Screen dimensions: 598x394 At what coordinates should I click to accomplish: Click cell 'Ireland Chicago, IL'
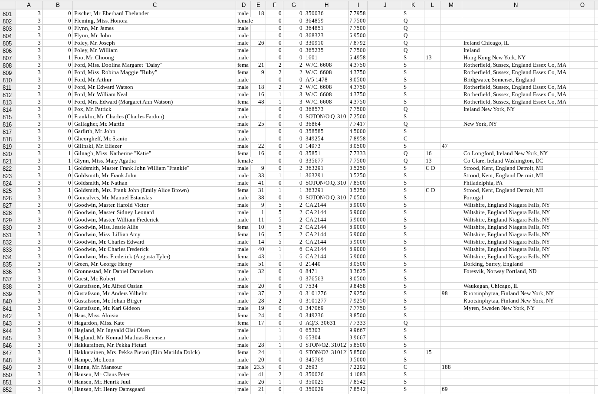point(516,43)
